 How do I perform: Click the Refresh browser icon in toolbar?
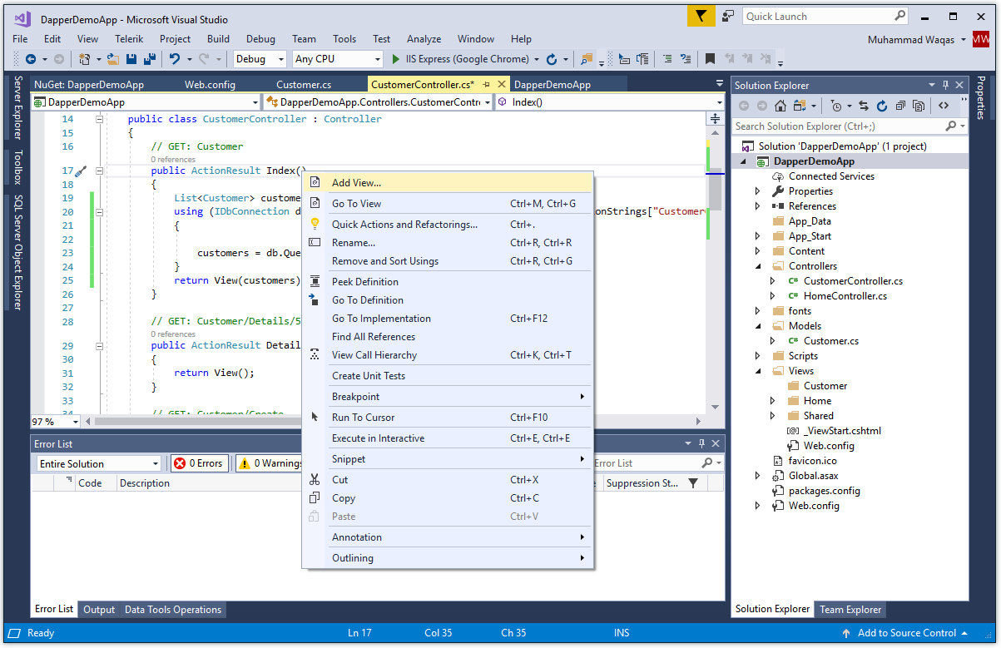[551, 59]
